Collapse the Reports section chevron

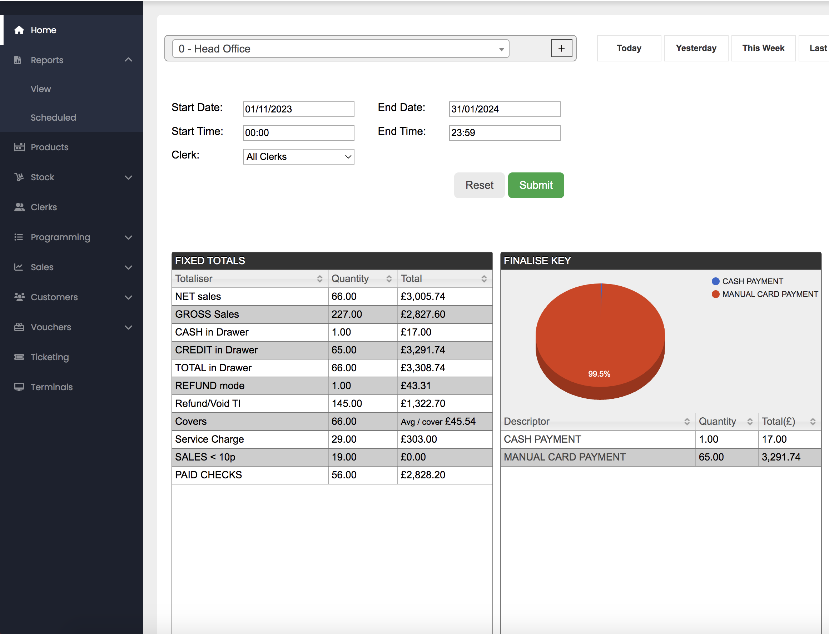pos(128,60)
